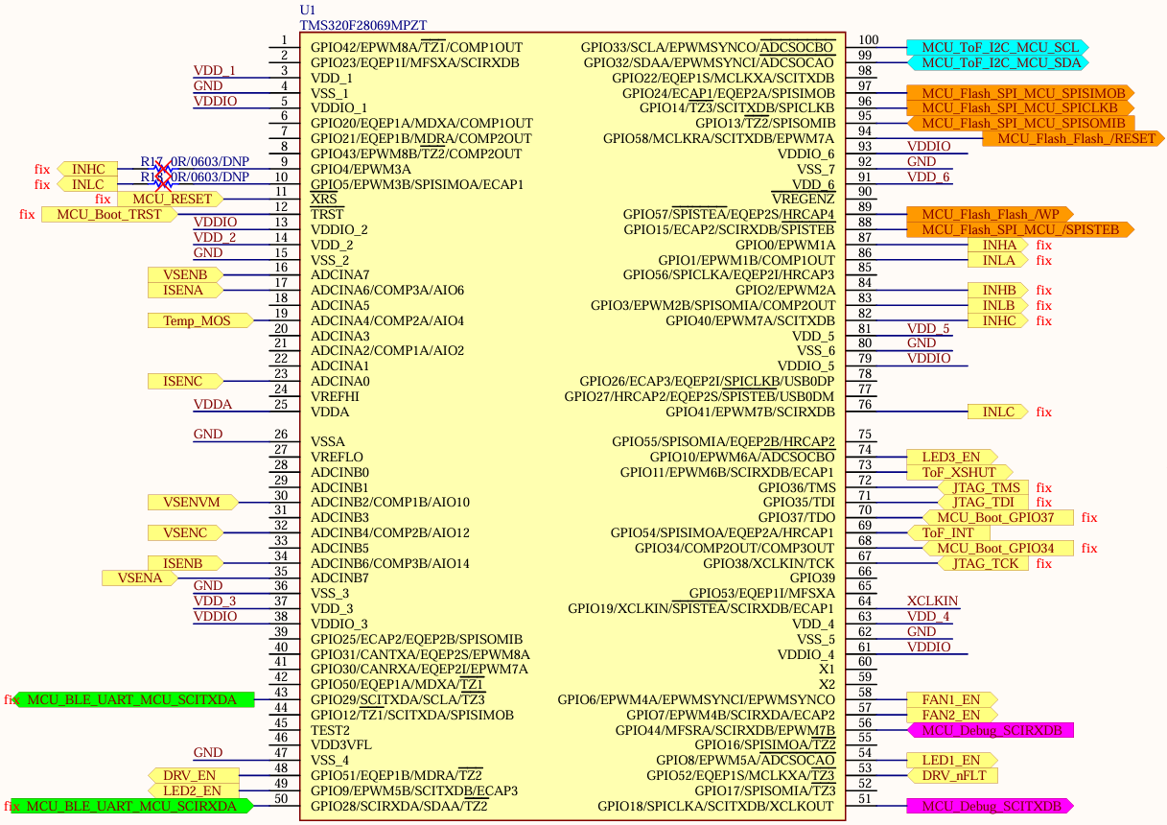Screen dimensions: 1167x825
Task: Select the magenta MCU_Debug_SCIRXDB port
Action: 991,730
